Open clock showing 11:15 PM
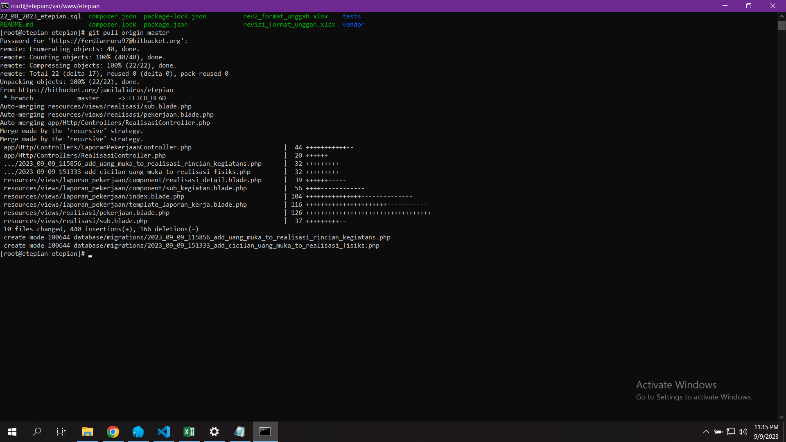 point(766,432)
